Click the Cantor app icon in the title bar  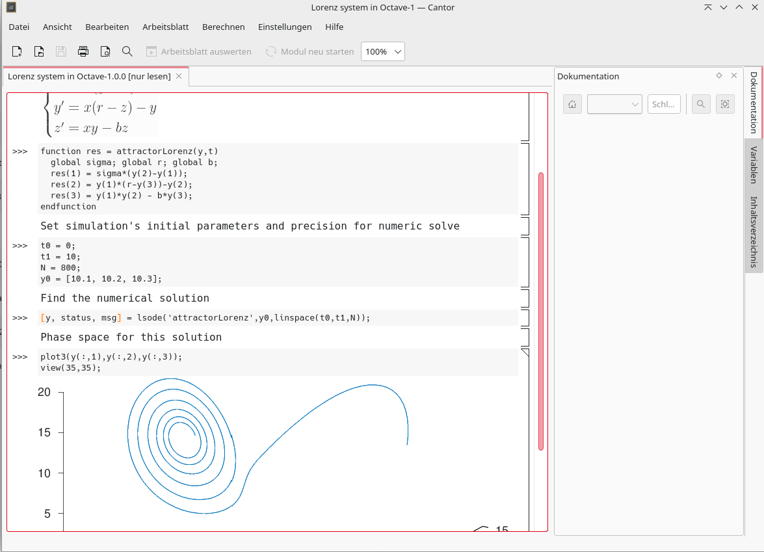(x=11, y=7)
